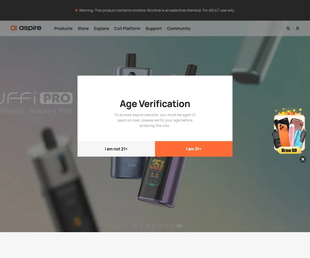Click the nicotine warning text in the top banner
The image size is (310, 258).
coord(157,10)
